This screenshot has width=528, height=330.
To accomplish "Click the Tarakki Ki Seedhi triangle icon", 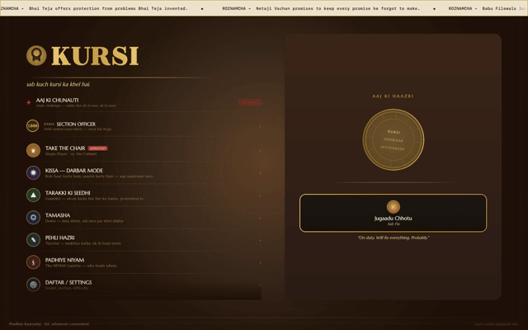I will (x=33, y=195).
